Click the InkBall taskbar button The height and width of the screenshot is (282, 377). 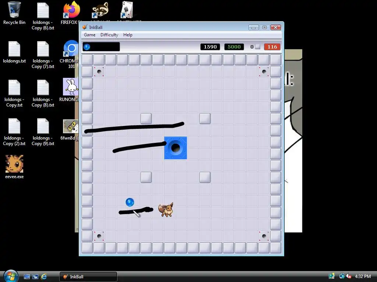88,276
